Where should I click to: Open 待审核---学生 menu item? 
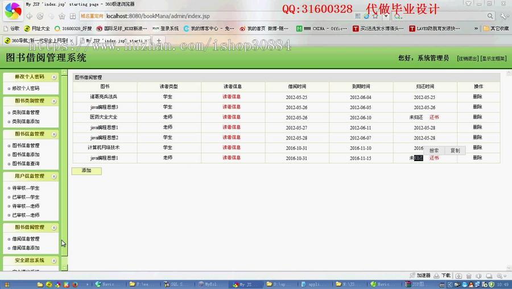pyautogui.click(x=26, y=188)
